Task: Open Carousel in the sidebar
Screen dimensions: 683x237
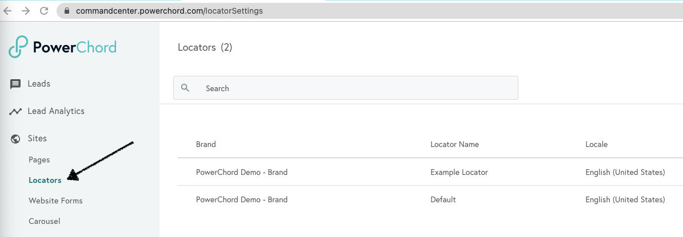Action: click(x=44, y=221)
